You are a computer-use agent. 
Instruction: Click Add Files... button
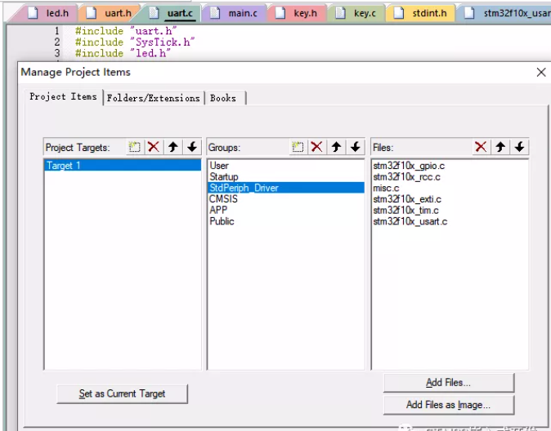tap(448, 383)
